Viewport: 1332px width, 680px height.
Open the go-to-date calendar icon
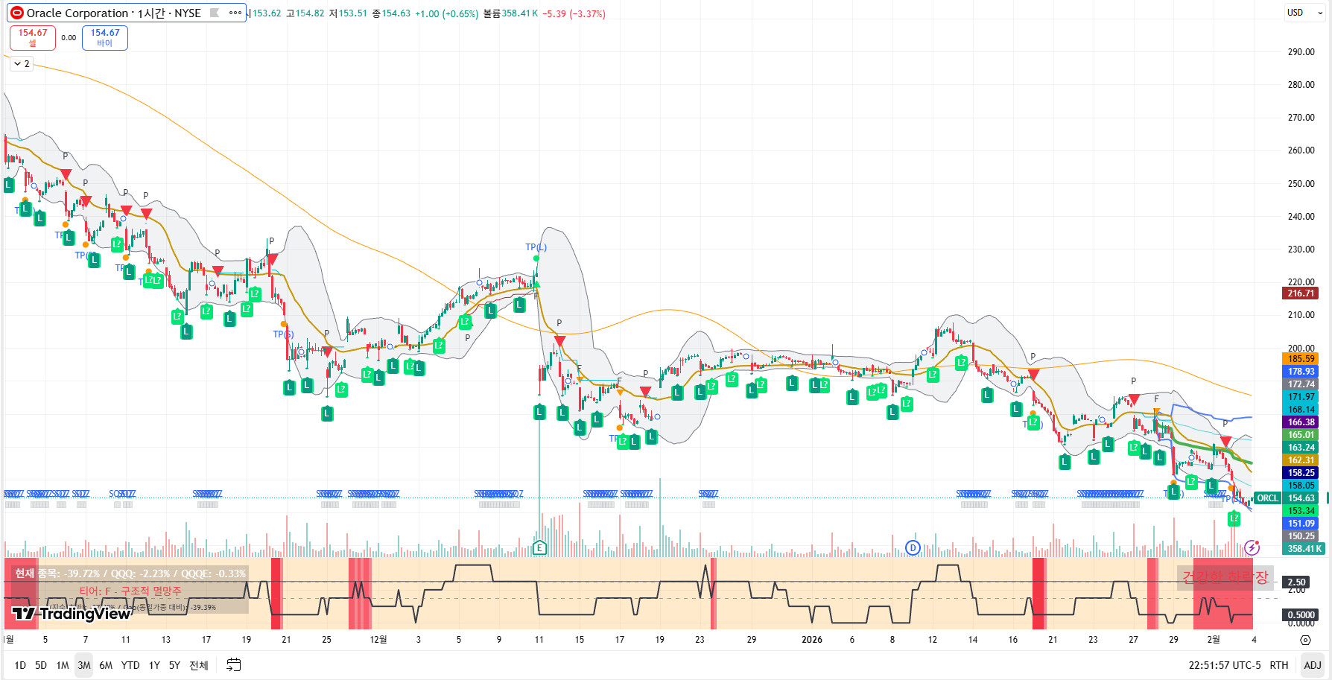(233, 665)
